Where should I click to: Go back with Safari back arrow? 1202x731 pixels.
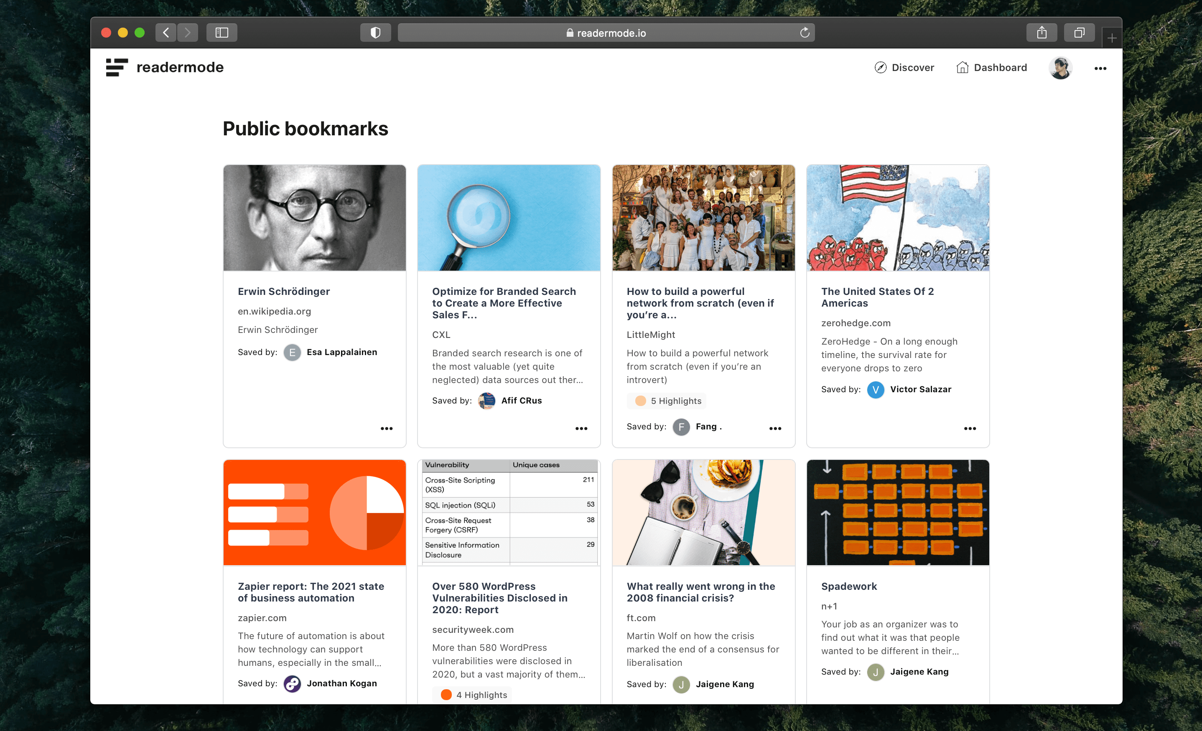click(166, 33)
